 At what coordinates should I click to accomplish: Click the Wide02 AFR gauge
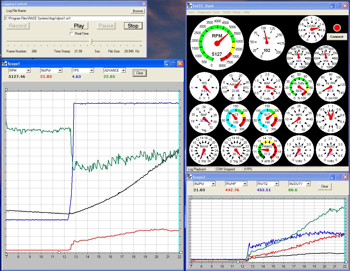click(267, 149)
